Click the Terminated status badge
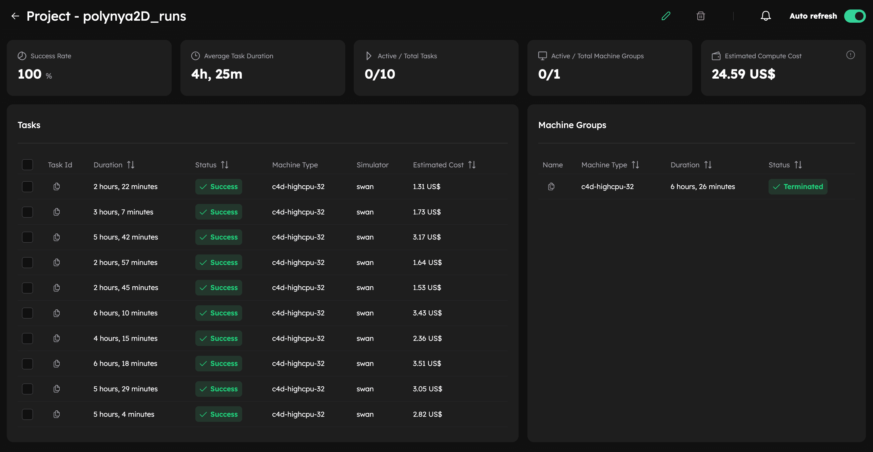Screen dimensions: 873x452 798,186
